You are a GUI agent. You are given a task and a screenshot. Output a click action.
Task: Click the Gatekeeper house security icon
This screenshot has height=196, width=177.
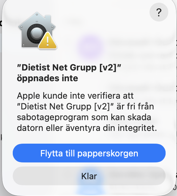(38, 31)
